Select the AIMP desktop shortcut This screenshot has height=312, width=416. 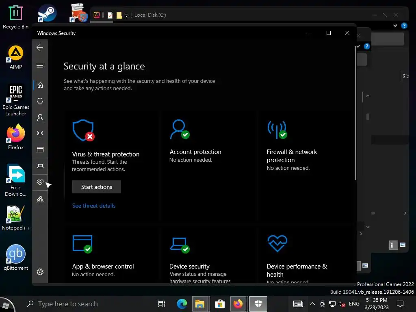coord(16,57)
